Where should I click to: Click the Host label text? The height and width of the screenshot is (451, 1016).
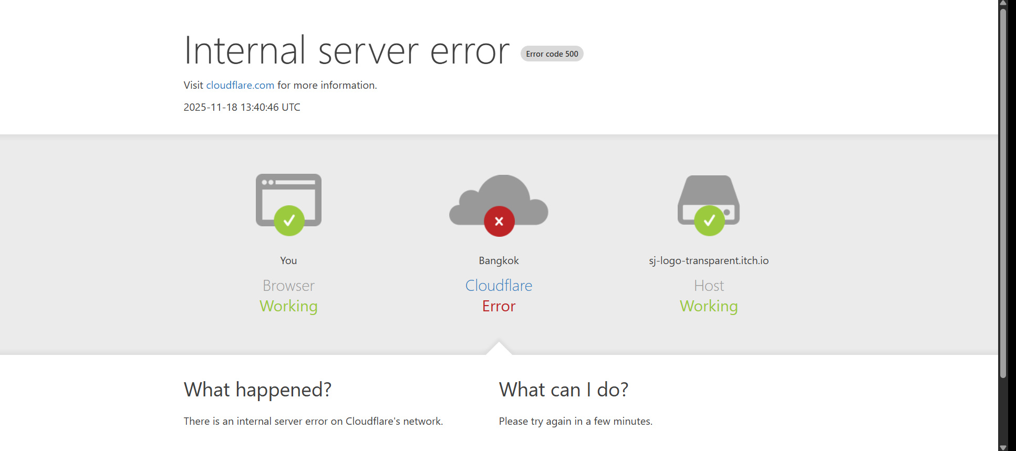pos(709,286)
